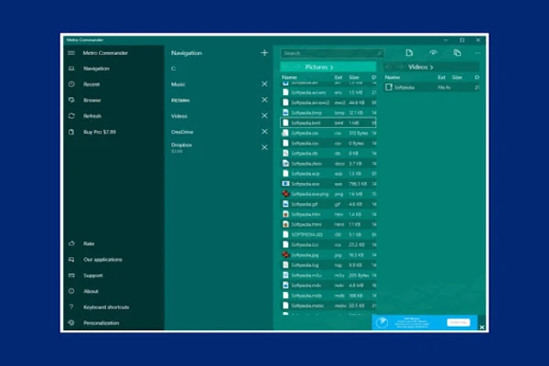Remove Music from the Navigation list
This screenshot has width=549, height=366.
(264, 84)
